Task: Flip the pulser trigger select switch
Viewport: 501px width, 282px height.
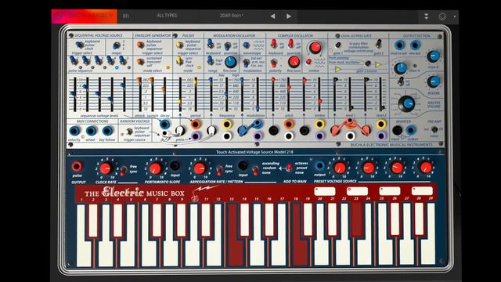Action: click(x=180, y=45)
